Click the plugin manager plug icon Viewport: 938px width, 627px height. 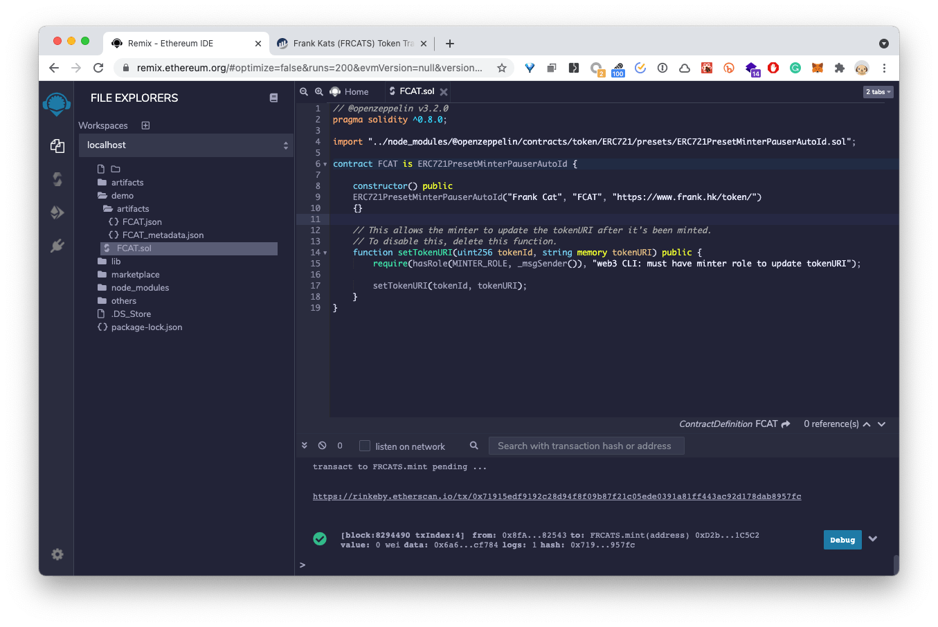(x=57, y=246)
